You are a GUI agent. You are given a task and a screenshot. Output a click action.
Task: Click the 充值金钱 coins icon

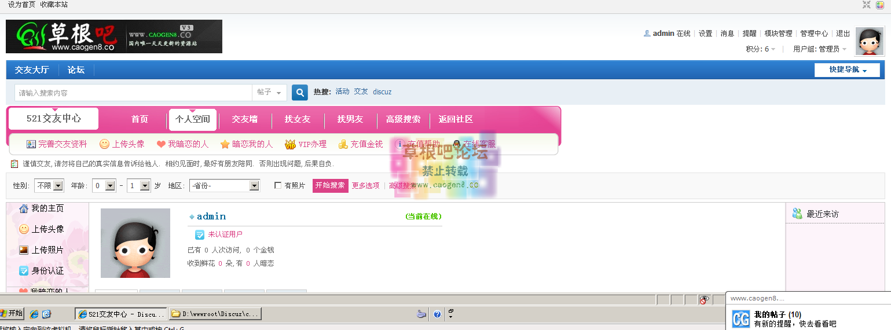click(x=343, y=144)
